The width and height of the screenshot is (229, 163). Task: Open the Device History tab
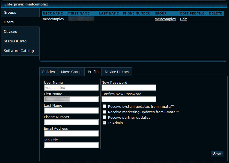pos(117,72)
